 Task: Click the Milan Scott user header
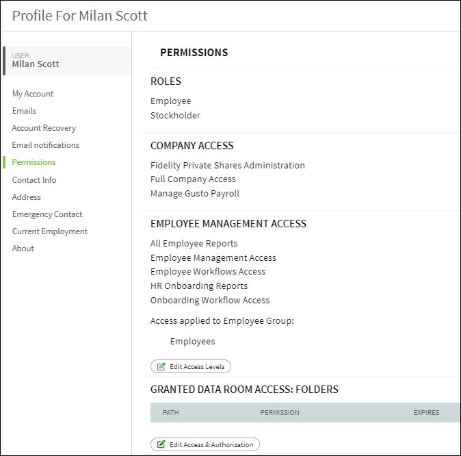[67, 61]
